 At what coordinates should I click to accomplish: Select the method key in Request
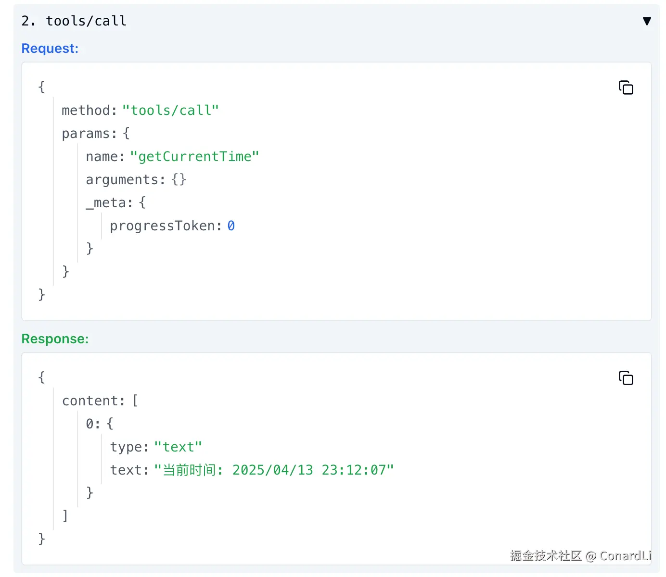[86, 111]
